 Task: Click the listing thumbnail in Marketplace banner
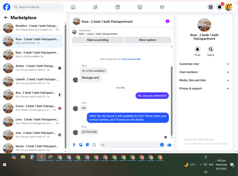click(74, 32)
